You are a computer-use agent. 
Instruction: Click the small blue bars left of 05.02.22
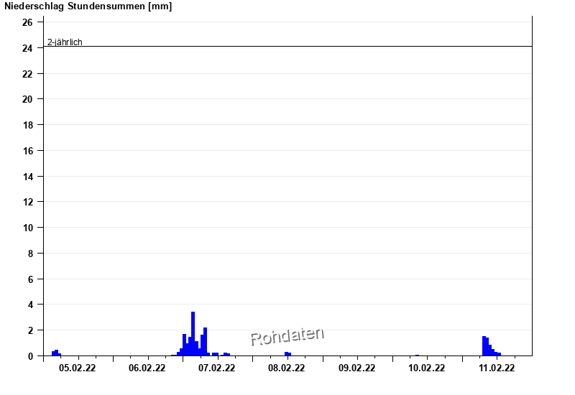coord(55,353)
